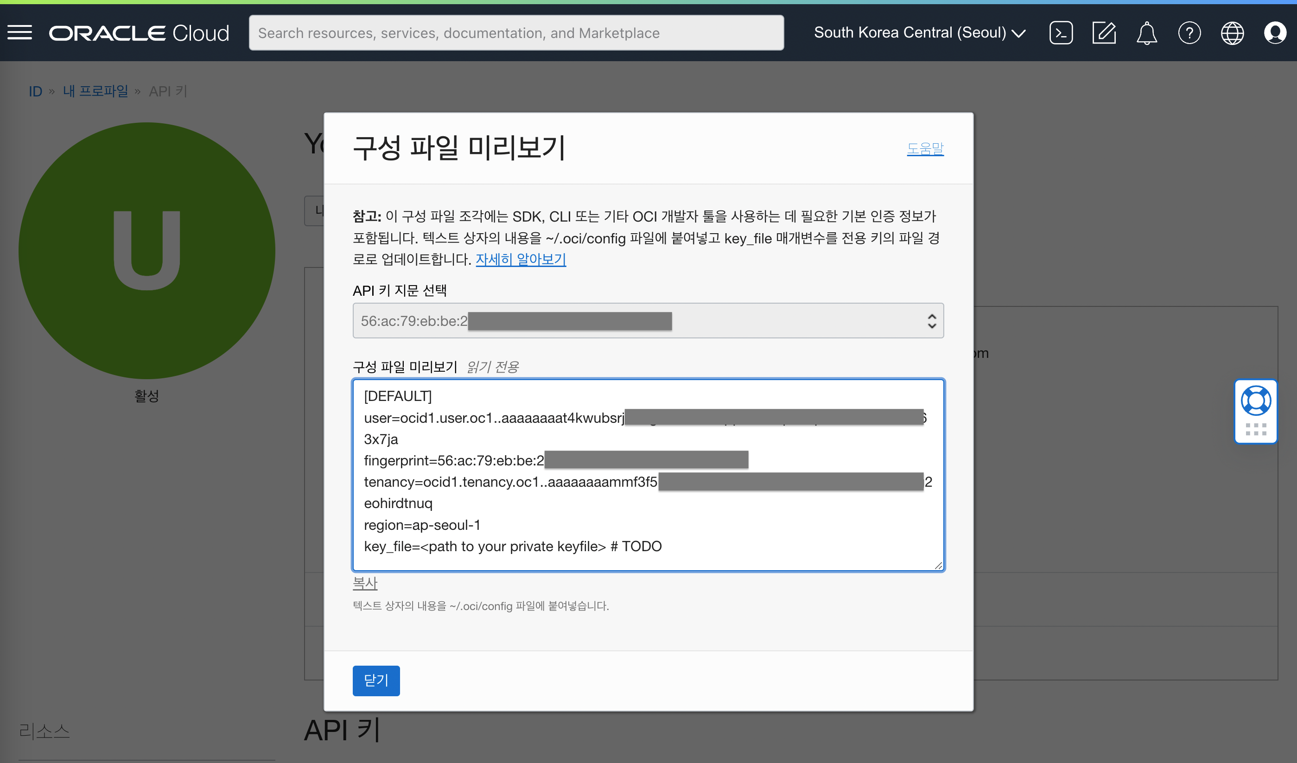The height and width of the screenshot is (763, 1297).
Task: Click the green U user avatar
Action: [x=146, y=251]
